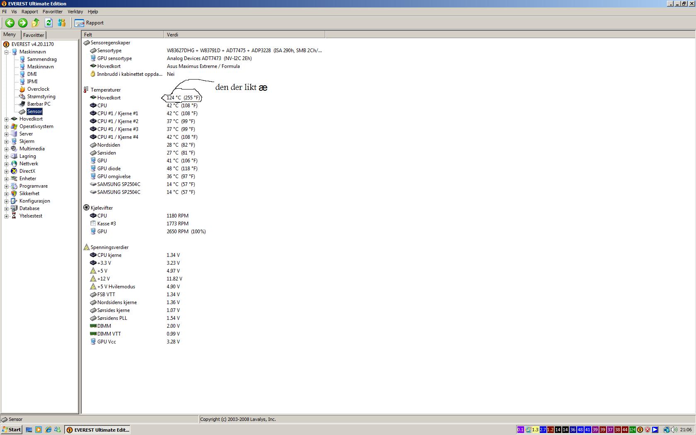The image size is (696, 435).
Task: Select DMI in the tree
Action: pos(32,74)
